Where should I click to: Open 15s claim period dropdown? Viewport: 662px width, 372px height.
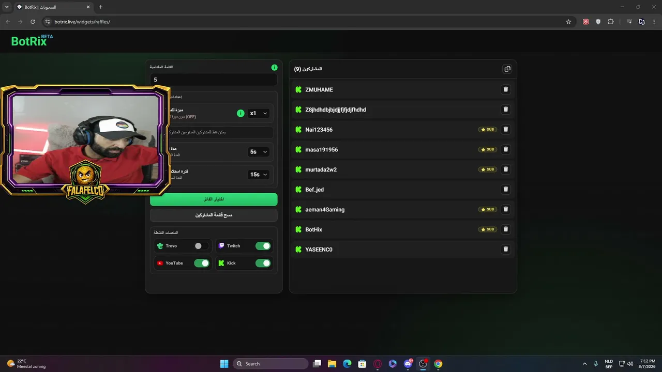coord(259,175)
